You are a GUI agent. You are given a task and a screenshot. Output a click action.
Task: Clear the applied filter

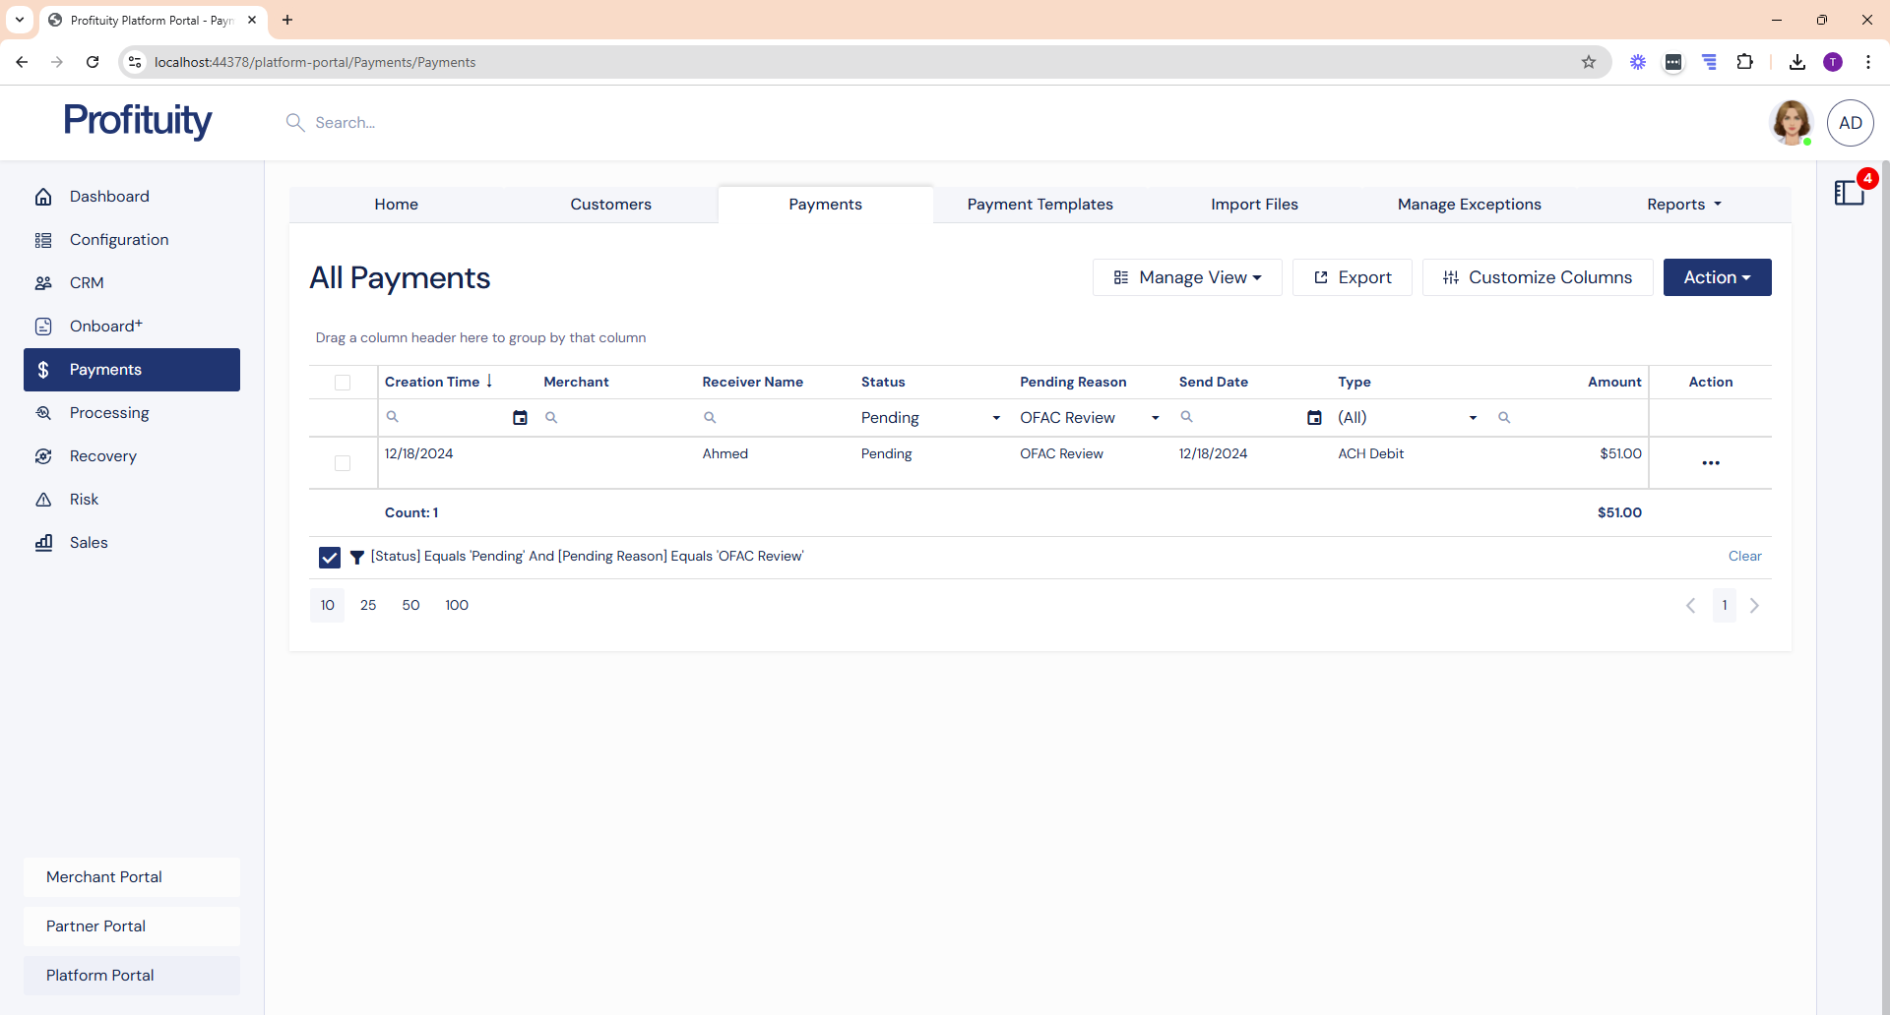(1744, 557)
